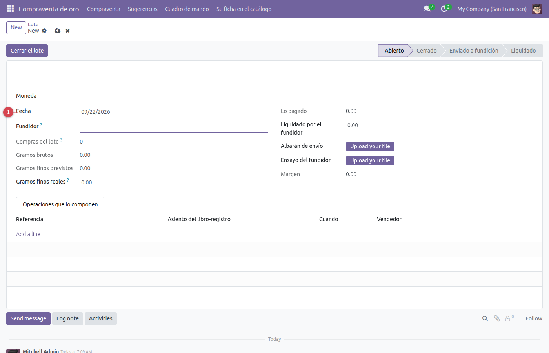
Task: Sort by the Vendedor column header
Action: tap(389, 219)
